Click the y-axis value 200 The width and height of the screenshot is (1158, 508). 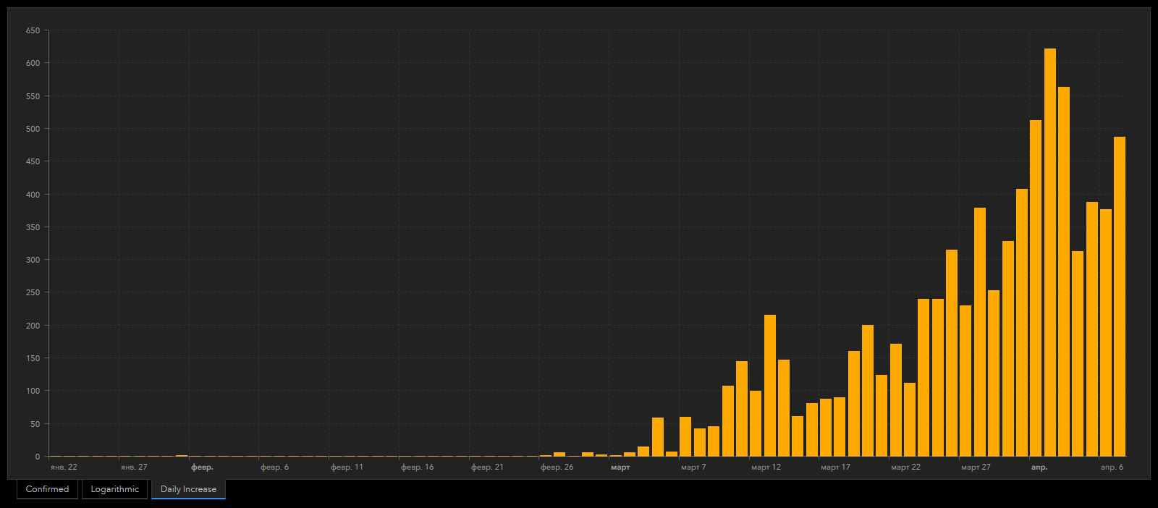(x=33, y=326)
